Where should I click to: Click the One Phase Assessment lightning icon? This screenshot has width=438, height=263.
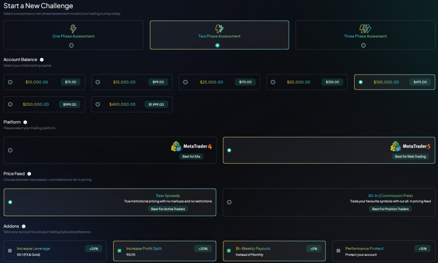coord(74,29)
